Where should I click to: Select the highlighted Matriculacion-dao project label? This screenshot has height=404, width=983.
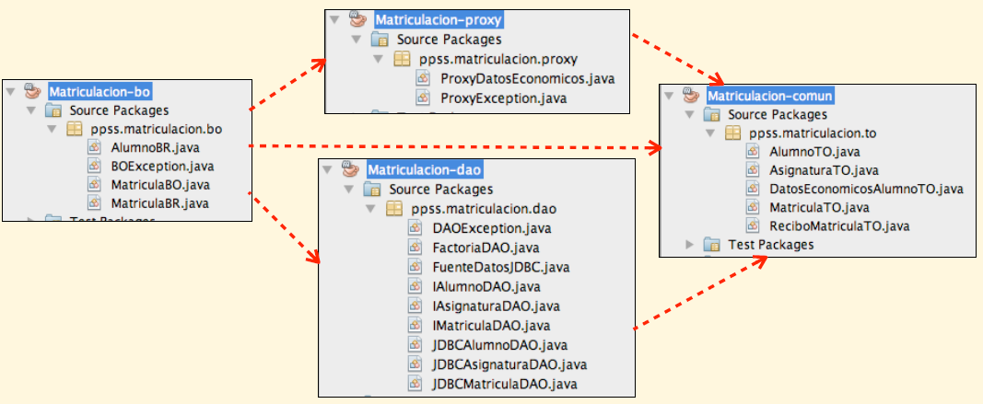pyautogui.click(x=425, y=169)
